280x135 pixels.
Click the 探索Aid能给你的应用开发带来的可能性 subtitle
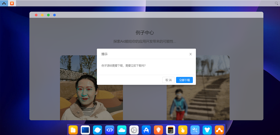click(145, 41)
